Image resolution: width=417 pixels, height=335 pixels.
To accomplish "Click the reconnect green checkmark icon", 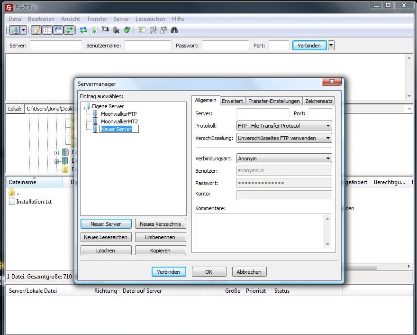I will (127, 30).
